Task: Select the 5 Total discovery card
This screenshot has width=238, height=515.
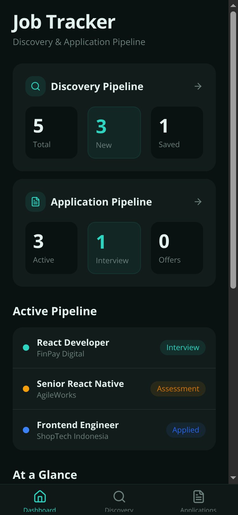Action: coord(51,133)
